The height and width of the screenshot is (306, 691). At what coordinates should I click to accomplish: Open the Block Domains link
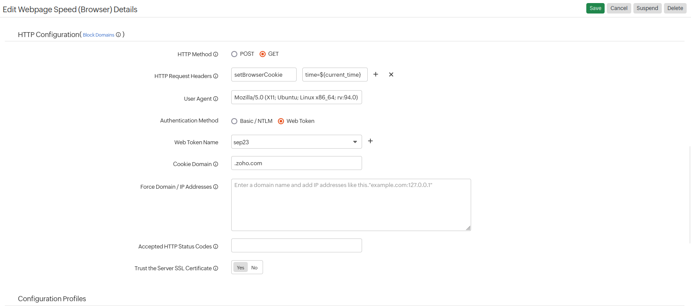99,35
